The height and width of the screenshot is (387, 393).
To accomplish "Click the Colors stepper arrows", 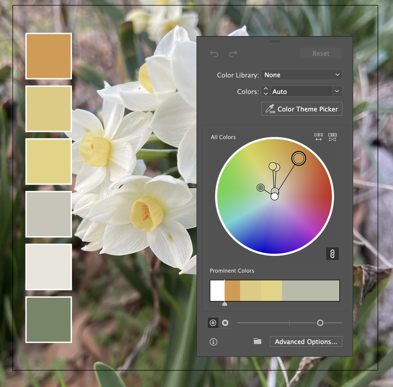I will [x=265, y=91].
